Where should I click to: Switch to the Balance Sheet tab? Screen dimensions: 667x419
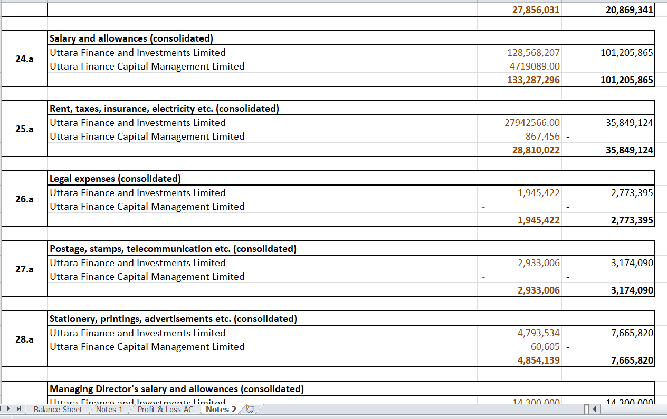coord(57,409)
